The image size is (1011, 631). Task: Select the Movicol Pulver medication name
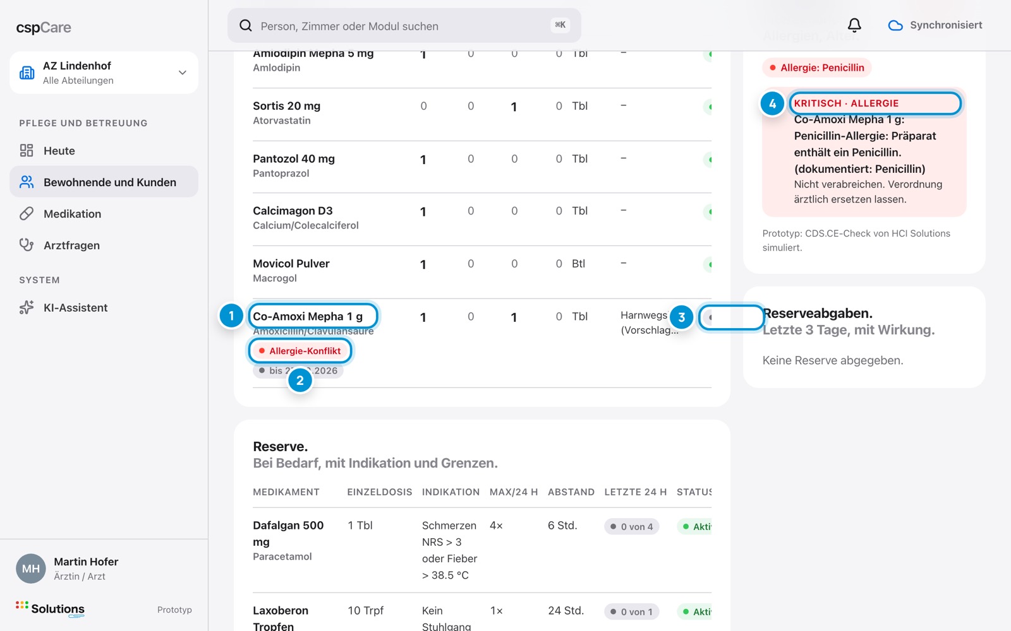(291, 264)
